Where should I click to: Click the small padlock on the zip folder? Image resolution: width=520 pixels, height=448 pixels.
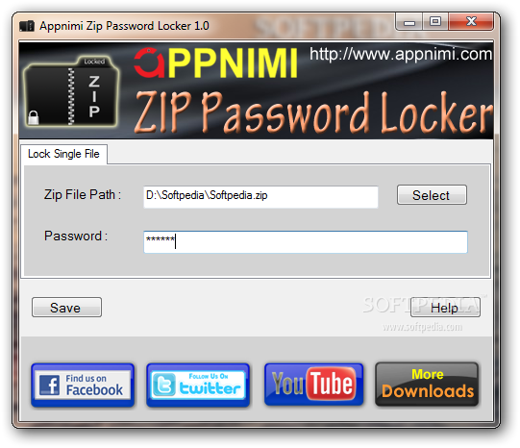pyautogui.click(x=34, y=117)
